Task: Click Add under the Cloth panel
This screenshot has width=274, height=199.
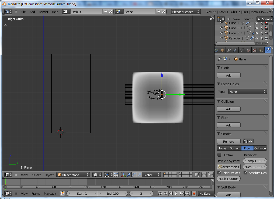Action: tap(229, 75)
